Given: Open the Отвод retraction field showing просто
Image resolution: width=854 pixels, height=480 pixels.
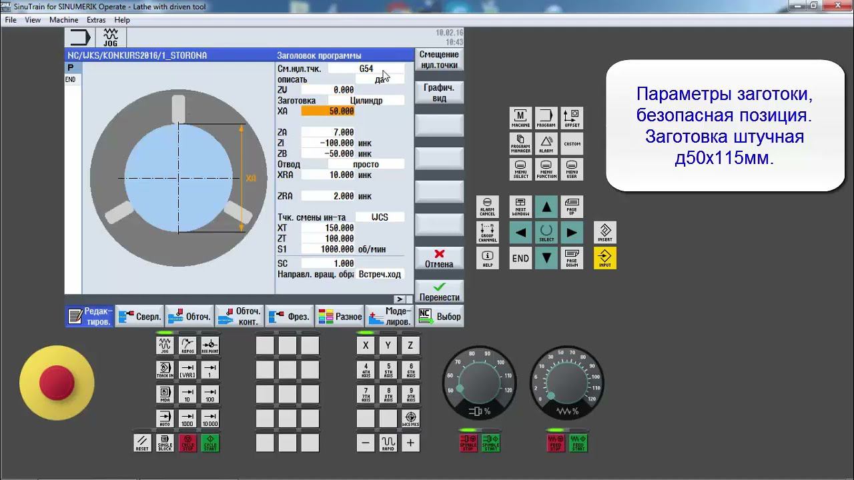Looking at the screenshot, I should pyautogui.click(x=366, y=164).
